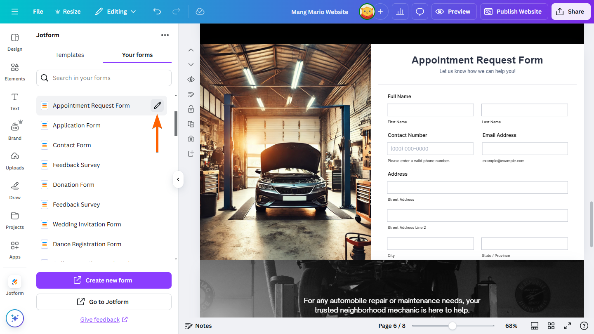Delete the current page
Image resolution: width=594 pixels, height=334 pixels.
click(x=191, y=139)
